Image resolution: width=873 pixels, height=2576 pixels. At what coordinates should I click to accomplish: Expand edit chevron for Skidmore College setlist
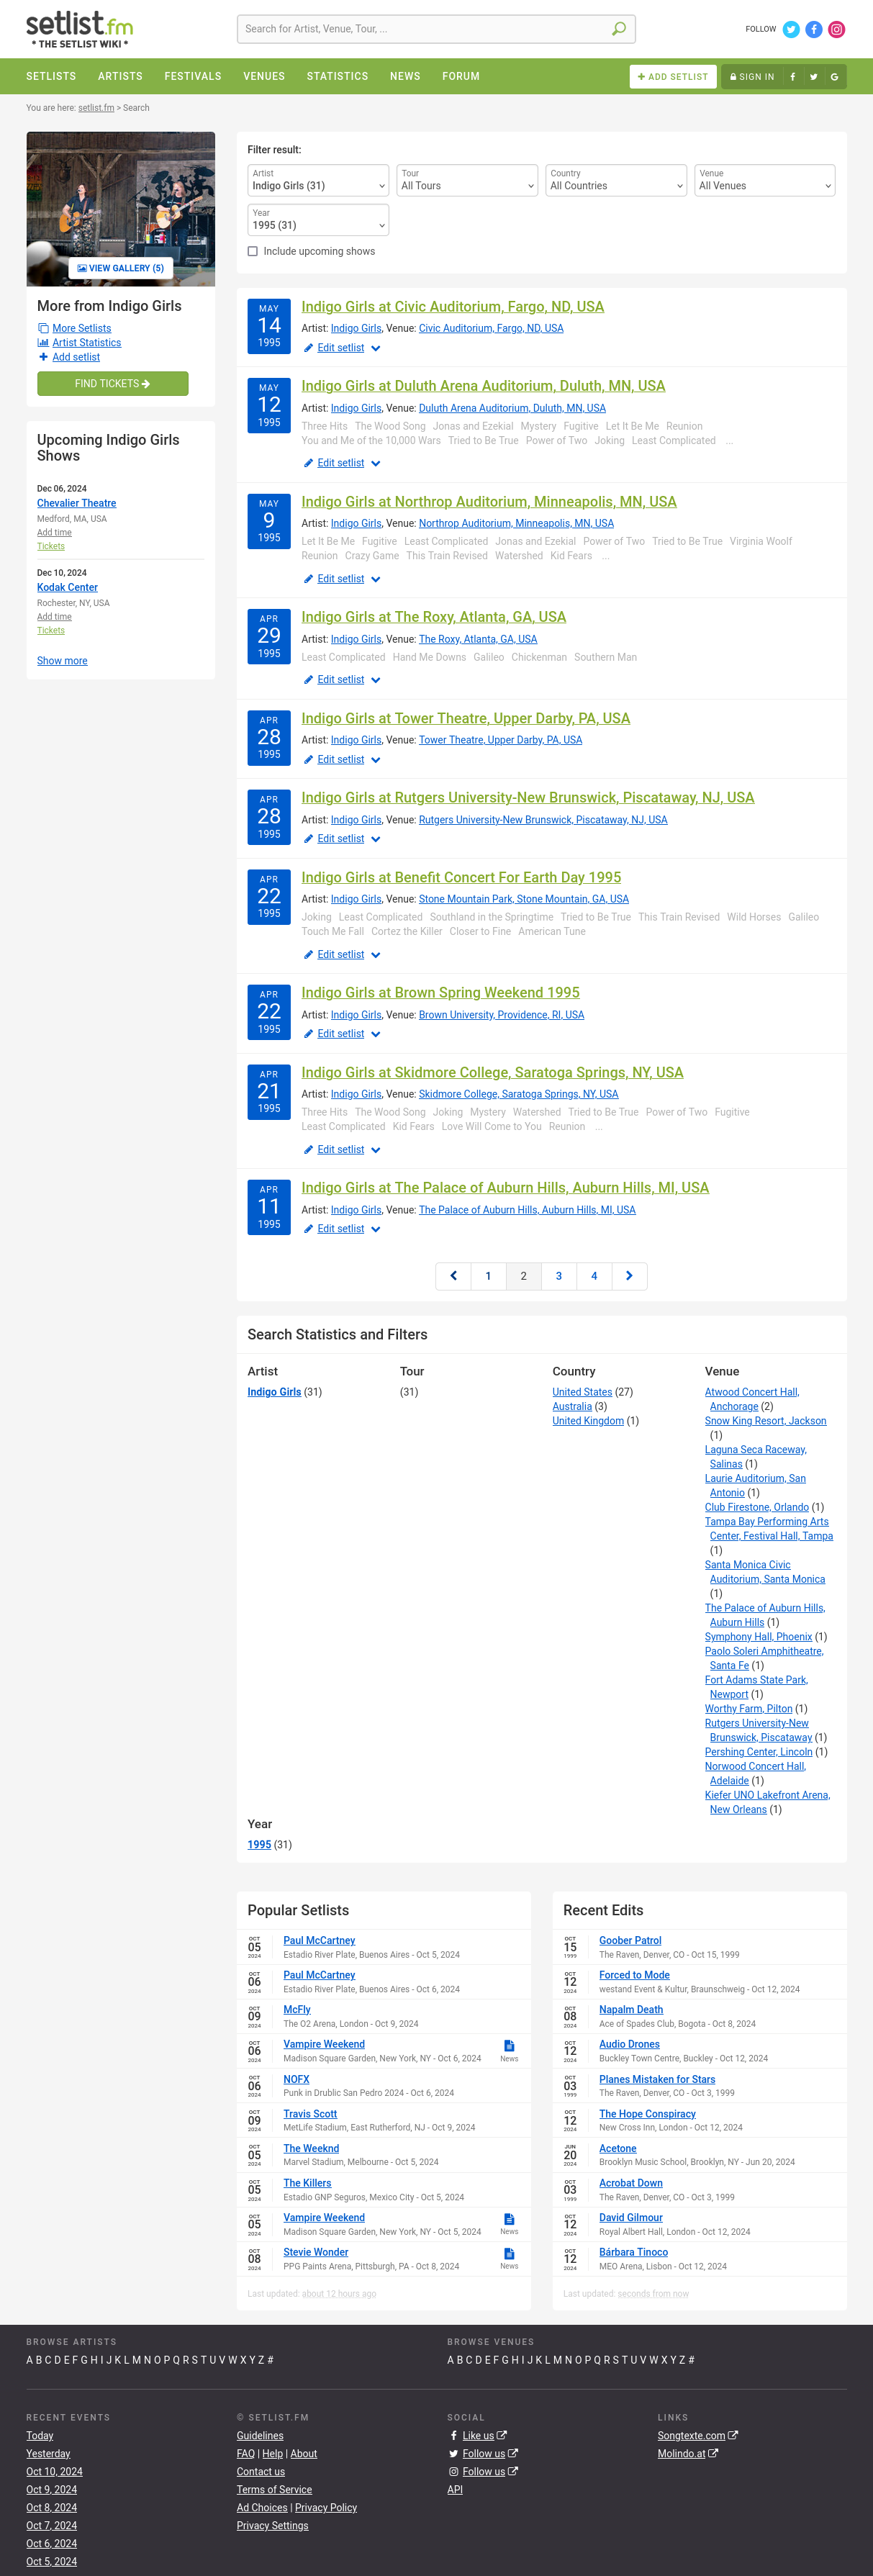click(x=376, y=1151)
